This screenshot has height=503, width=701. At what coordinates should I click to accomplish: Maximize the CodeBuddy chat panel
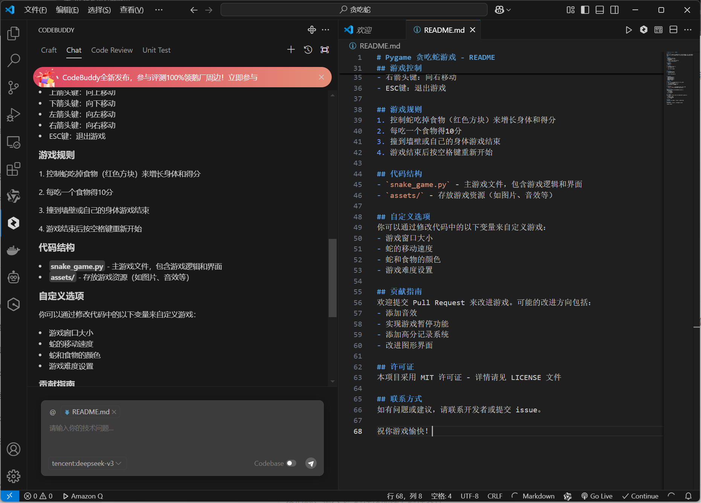(x=325, y=50)
